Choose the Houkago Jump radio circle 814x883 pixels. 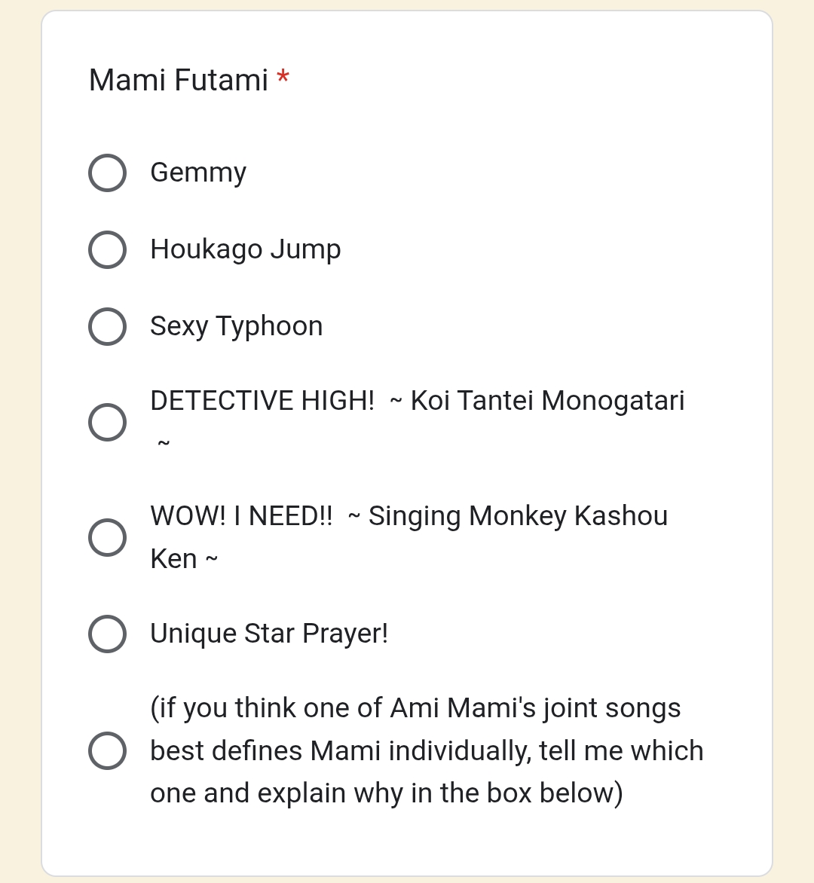tap(107, 249)
